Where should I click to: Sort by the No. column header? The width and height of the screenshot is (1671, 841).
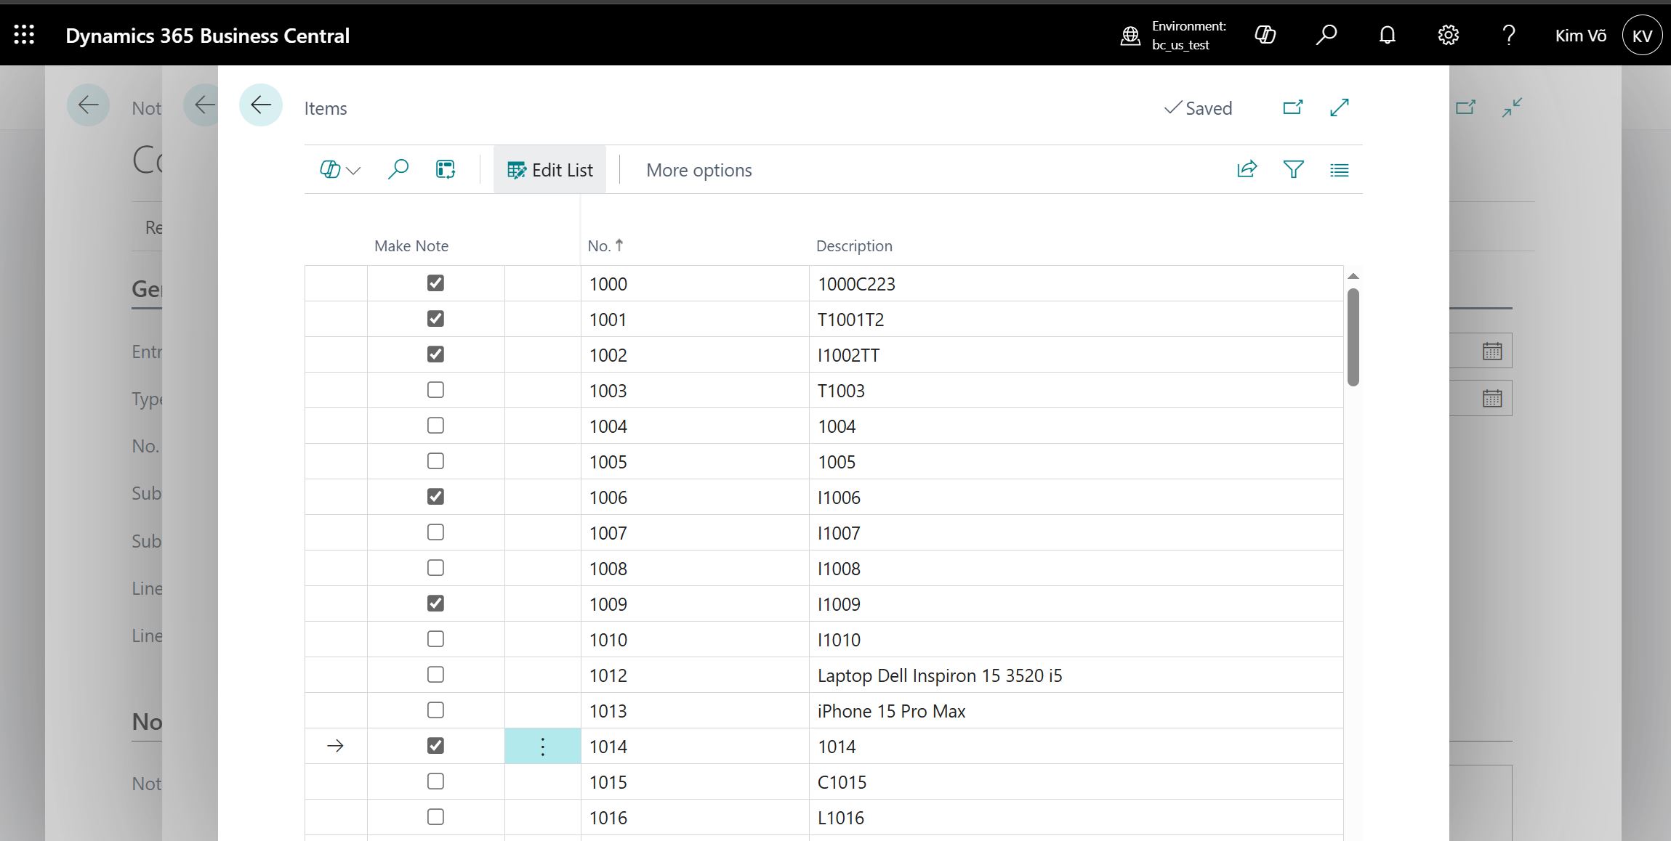[x=605, y=245]
